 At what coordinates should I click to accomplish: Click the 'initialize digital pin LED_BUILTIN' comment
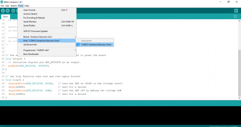[x=44, y=62]
